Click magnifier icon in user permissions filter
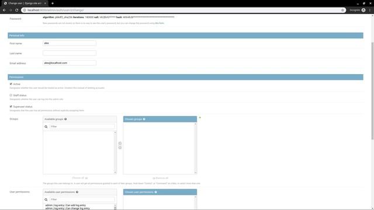The image size is (374, 210). click(x=46, y=199)
